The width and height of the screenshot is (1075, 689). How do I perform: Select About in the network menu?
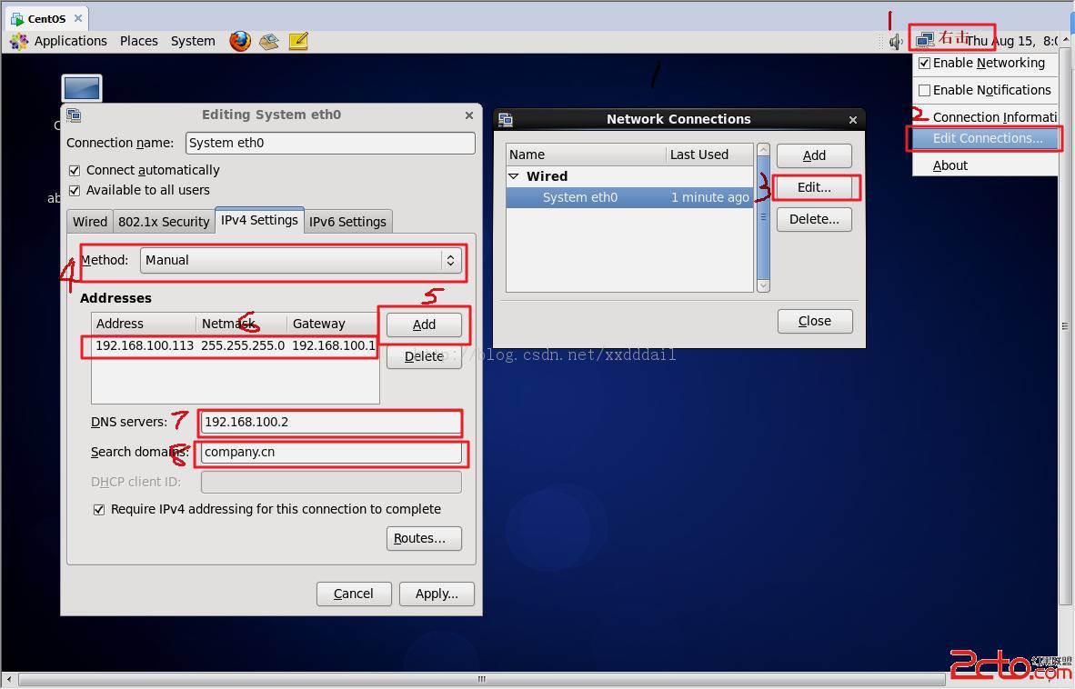coord(987,165)
